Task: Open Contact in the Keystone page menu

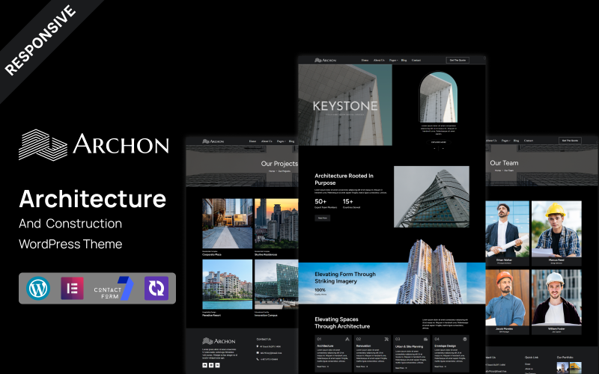Action: click(416, 60)
